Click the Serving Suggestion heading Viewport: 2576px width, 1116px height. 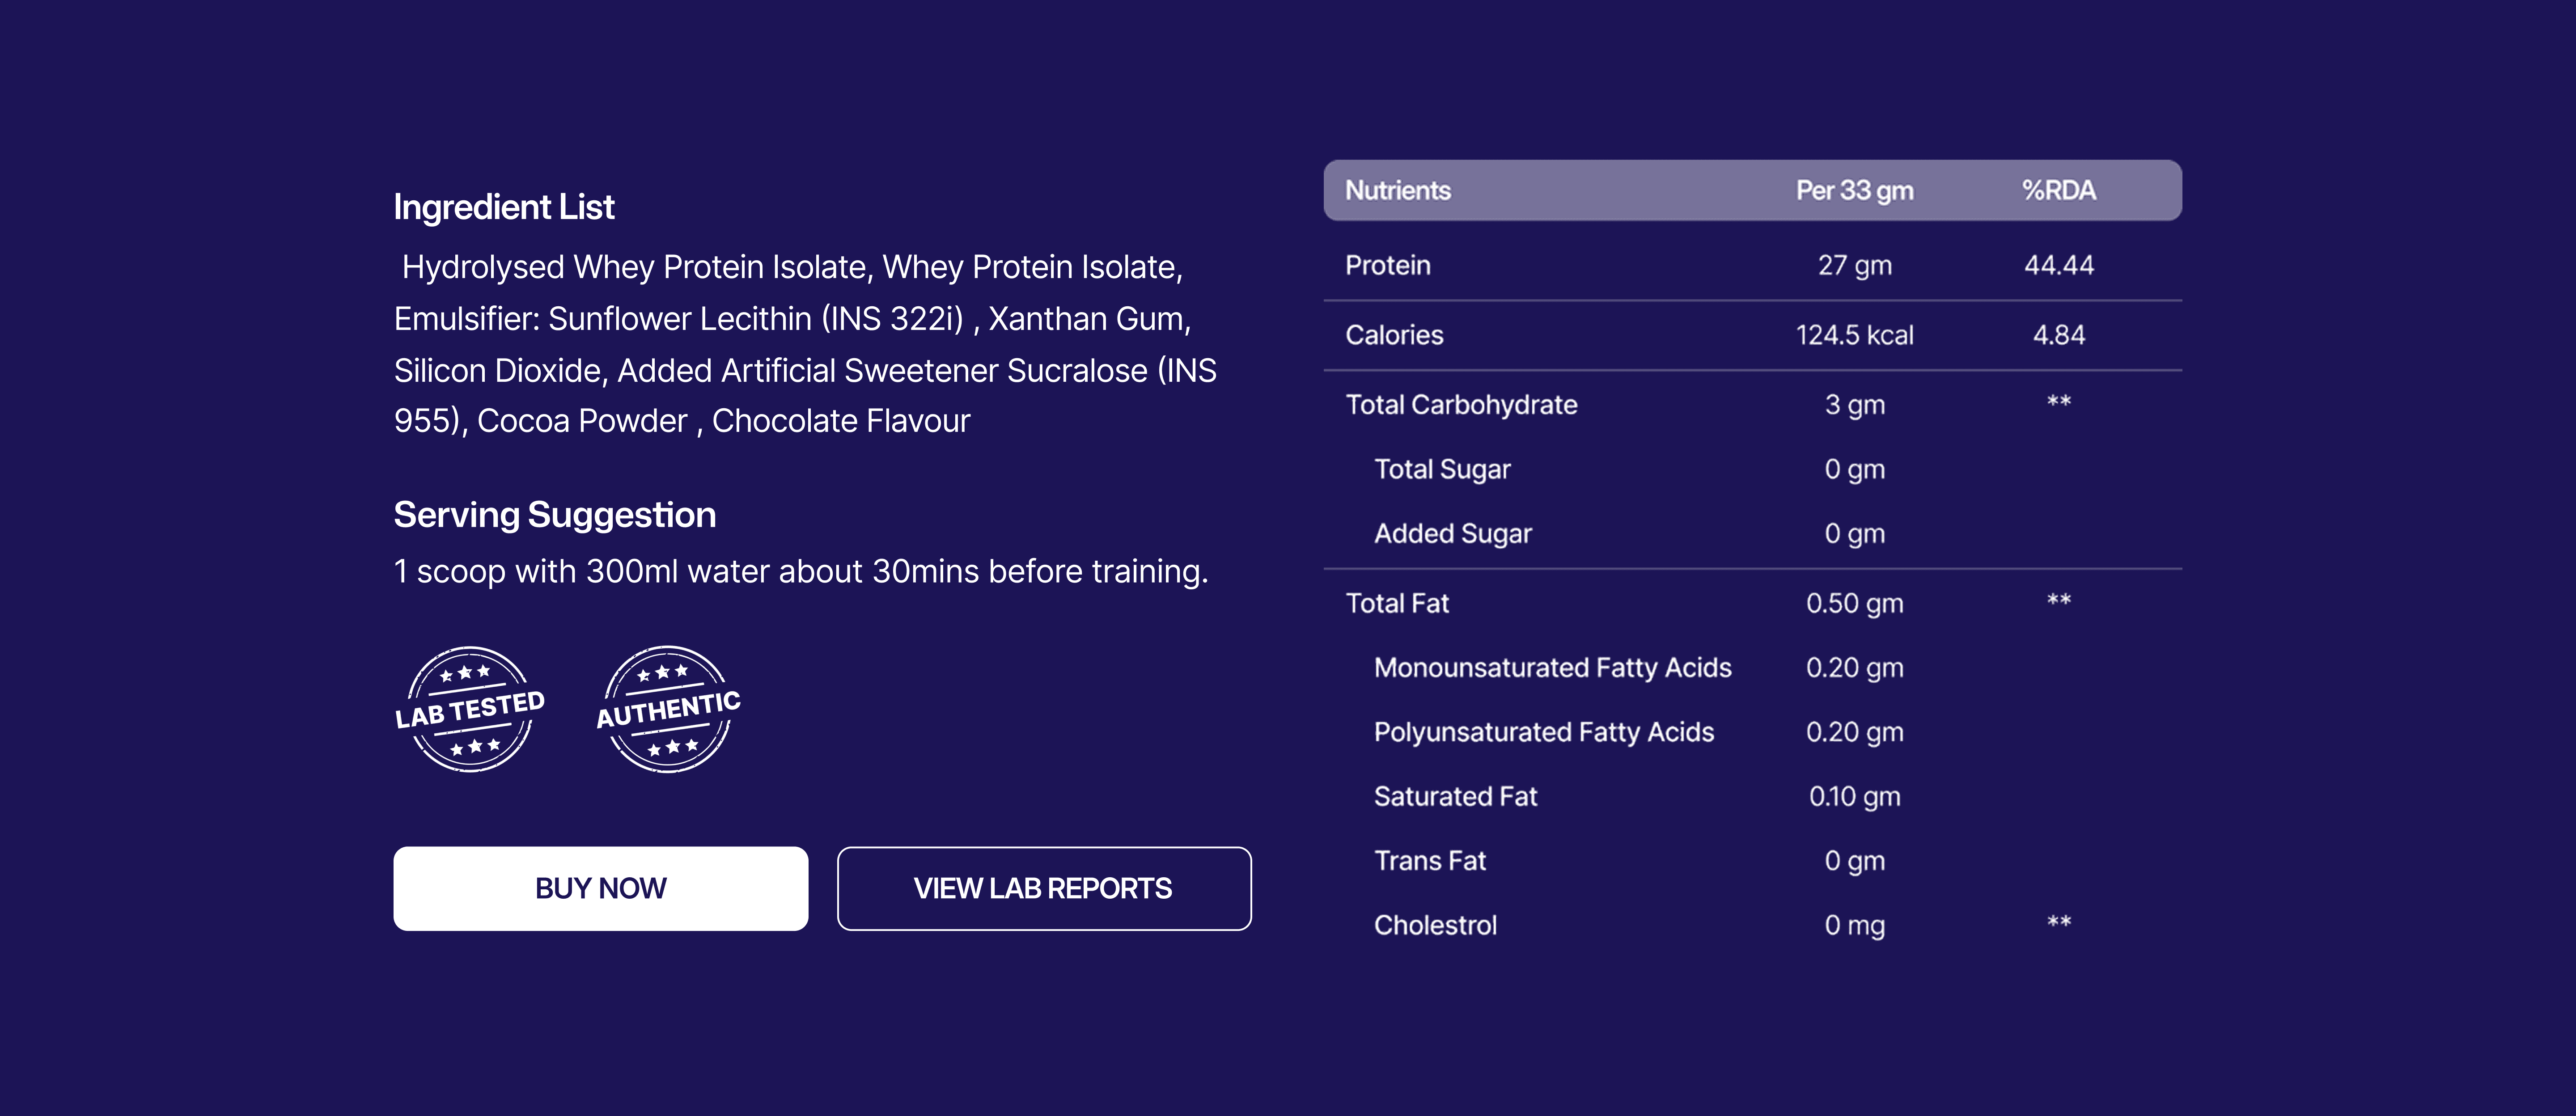pos(554,515)
